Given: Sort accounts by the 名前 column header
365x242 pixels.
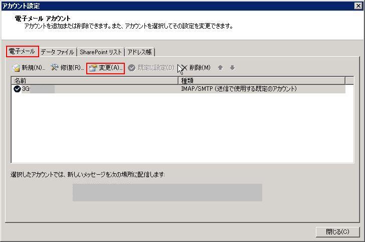Looking at the screenshot, I should click(94, 80).
